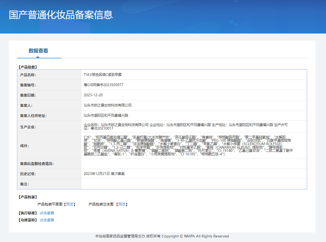Open 预览 for 产品包装立体图
Image resolution: width=326 pixels, height=242 pixels.
click(x=122, y=204)
